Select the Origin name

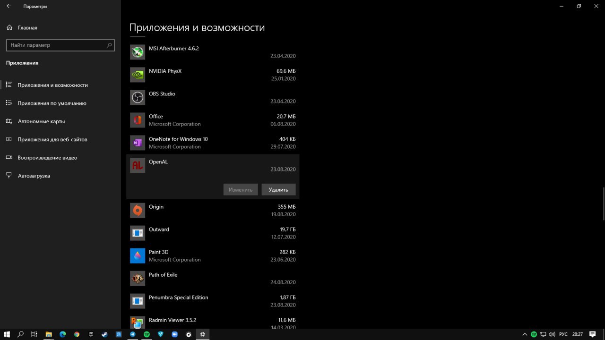(156, 207)
